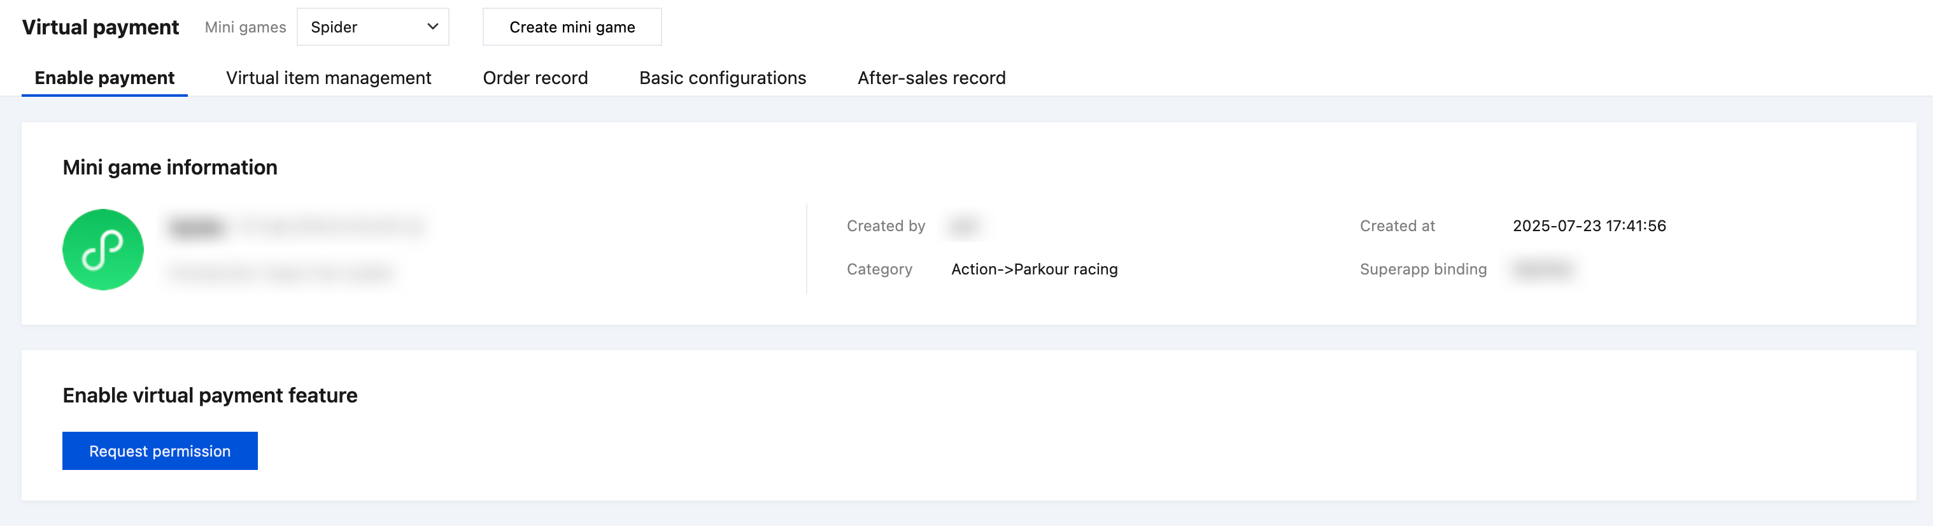Click the Superapp binding label
The width and height of the screenshot is (1933, 526).
tap(1423, 269)
